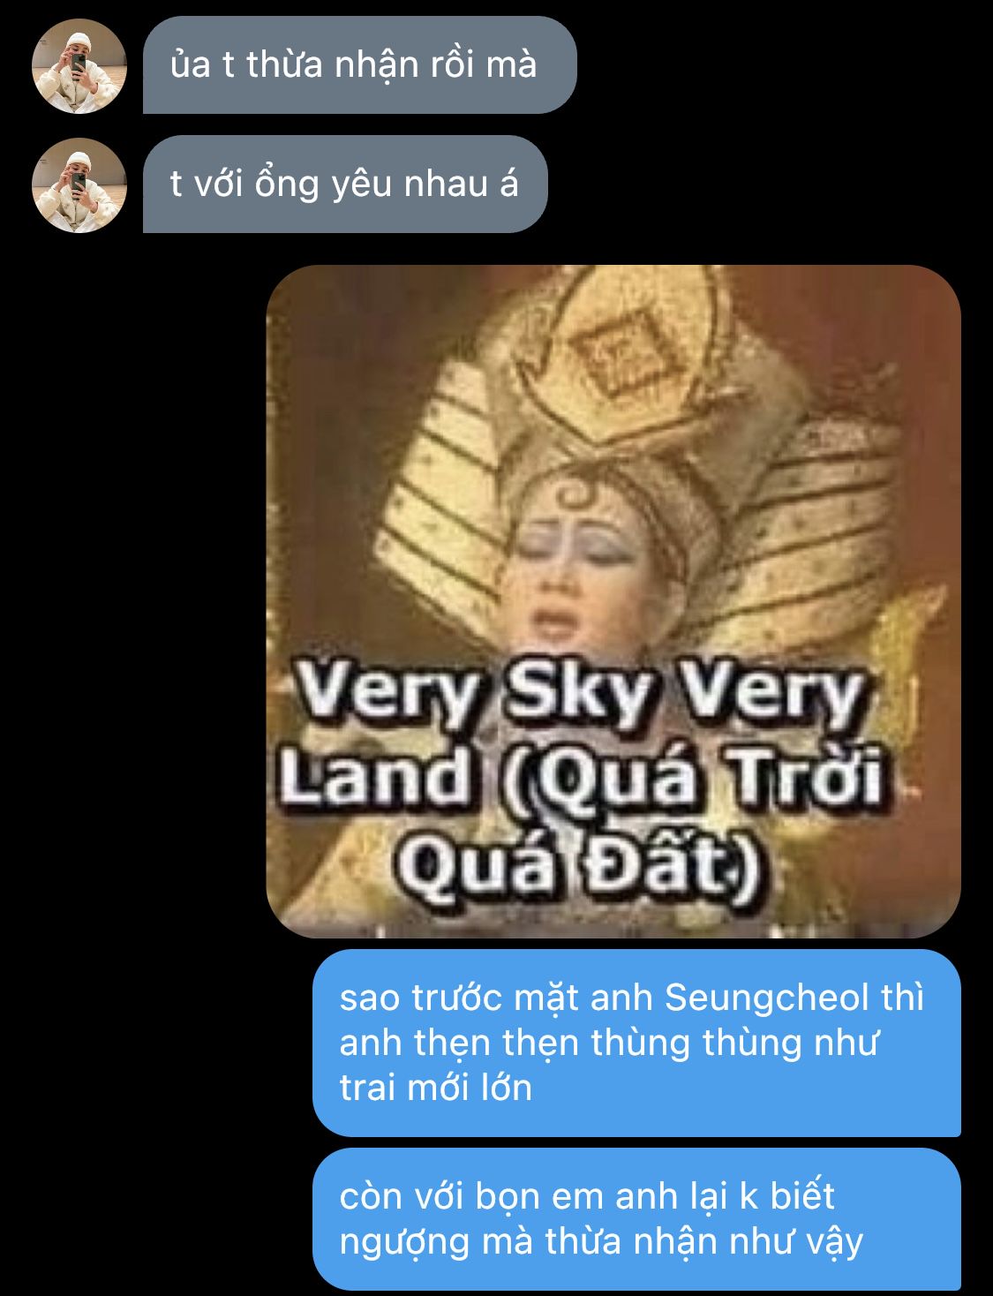Screen dimensions: 993x1296
Task: Click "Land (Quá Trời" caption line in meme
Action: coord(583,779)
